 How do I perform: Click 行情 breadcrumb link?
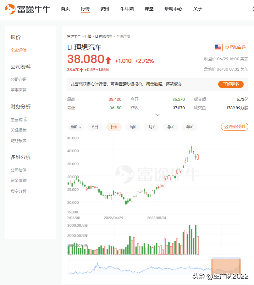(88, 36)
